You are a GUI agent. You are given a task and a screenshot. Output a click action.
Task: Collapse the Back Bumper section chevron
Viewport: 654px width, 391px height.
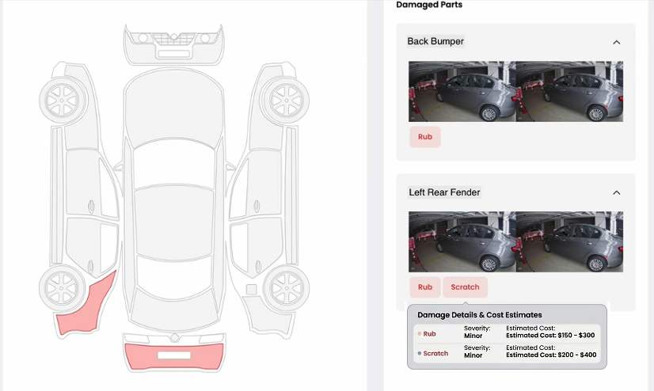click(616, 42)
